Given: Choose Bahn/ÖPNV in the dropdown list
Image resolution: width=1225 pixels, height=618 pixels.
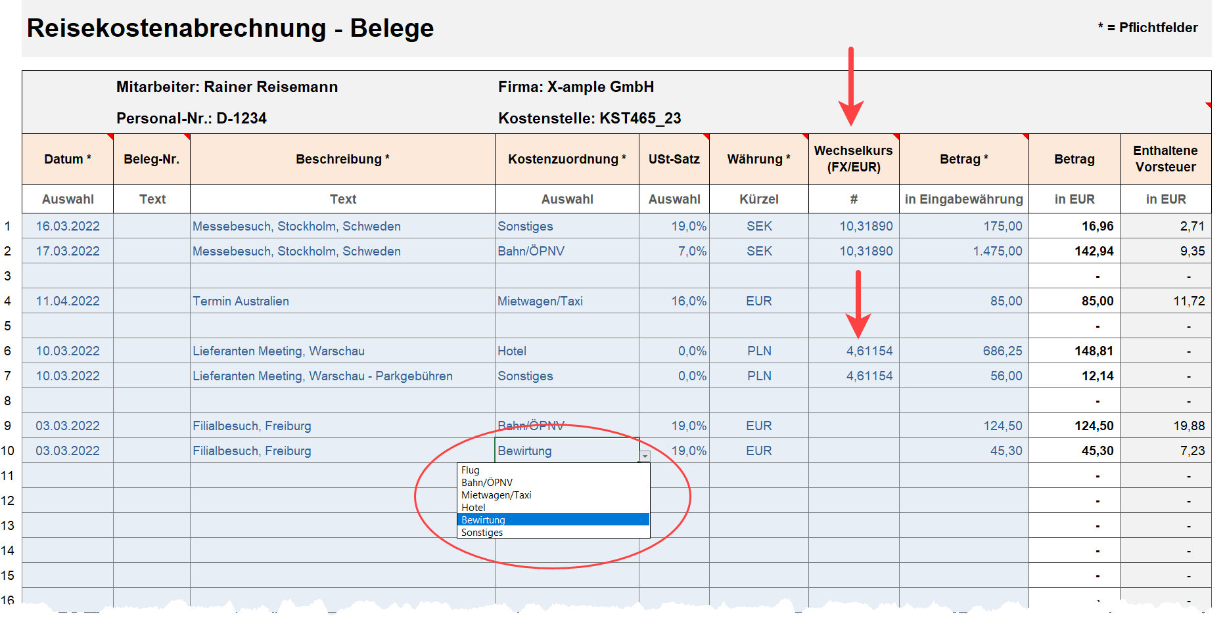Looking at the screenshot, I should click(x=487, y=483).
